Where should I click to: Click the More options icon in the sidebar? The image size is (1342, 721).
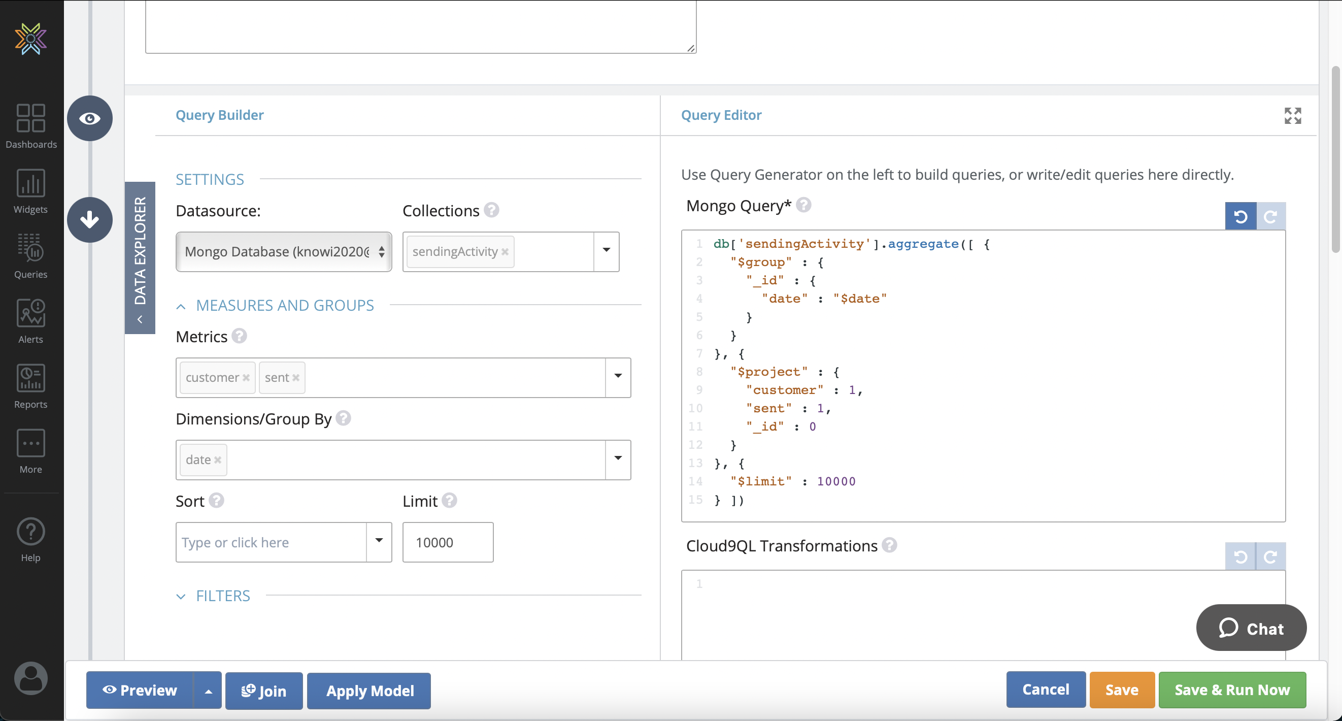pos(30,450)
